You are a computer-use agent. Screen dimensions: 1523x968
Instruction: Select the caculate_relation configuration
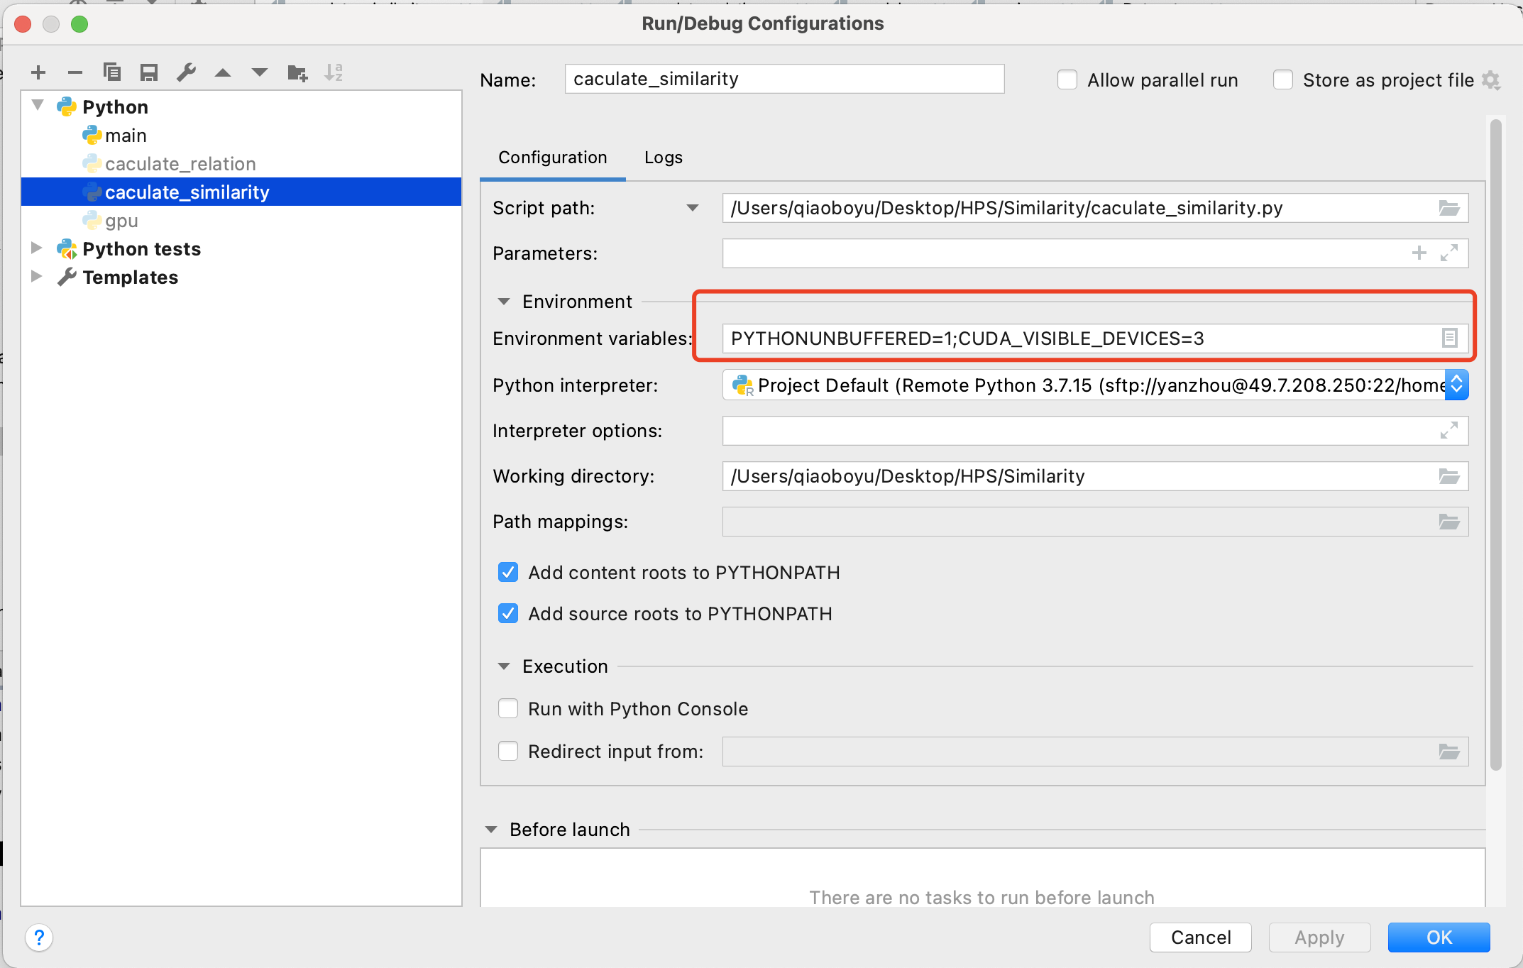pos(180,164)
